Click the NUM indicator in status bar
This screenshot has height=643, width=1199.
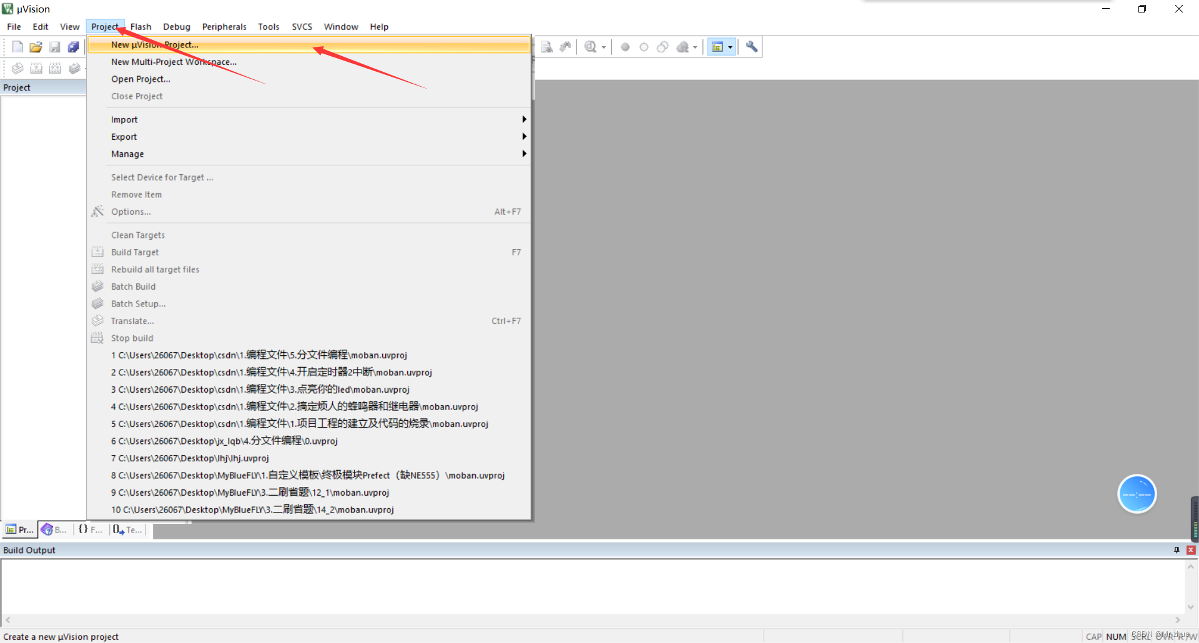(x=1116, y=637)
